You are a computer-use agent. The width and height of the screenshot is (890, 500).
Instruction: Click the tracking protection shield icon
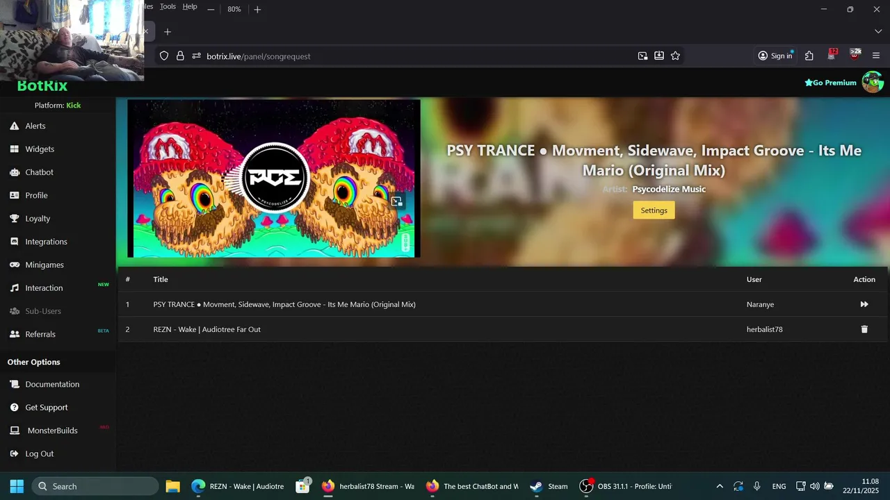point(164,56)
